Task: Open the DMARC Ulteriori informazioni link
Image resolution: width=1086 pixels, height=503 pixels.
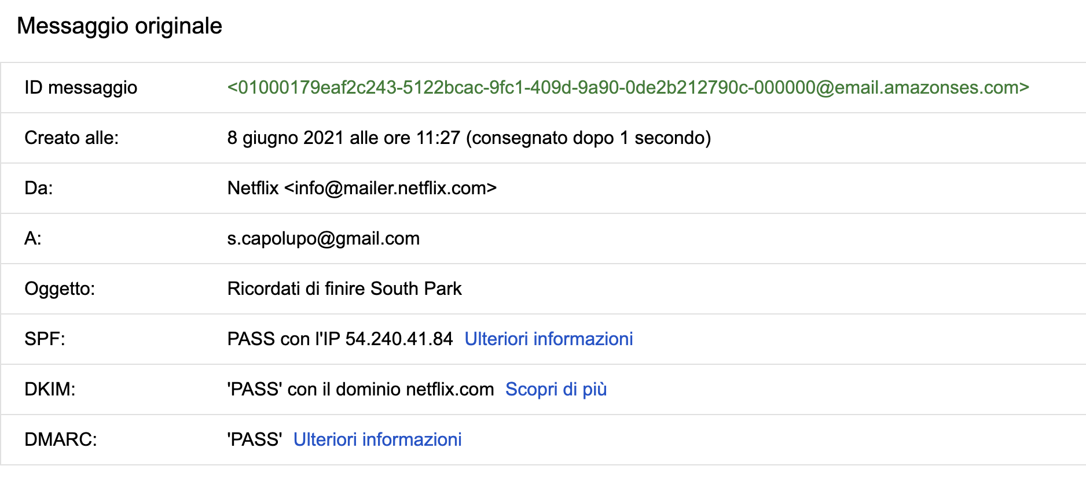Action: [377, 439]
